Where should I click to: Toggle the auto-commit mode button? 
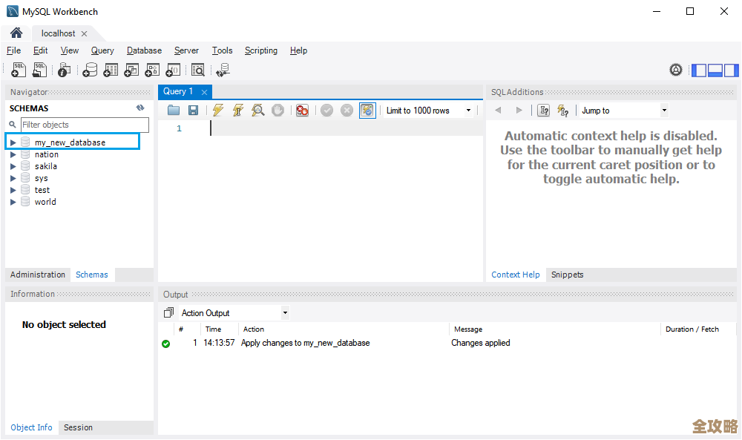coord(367,111)
